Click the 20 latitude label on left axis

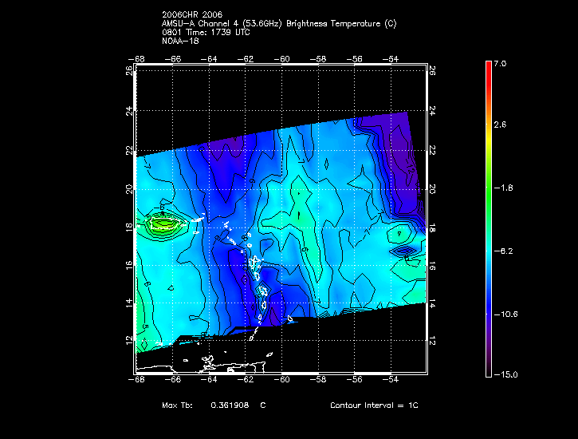click(129, 190)
